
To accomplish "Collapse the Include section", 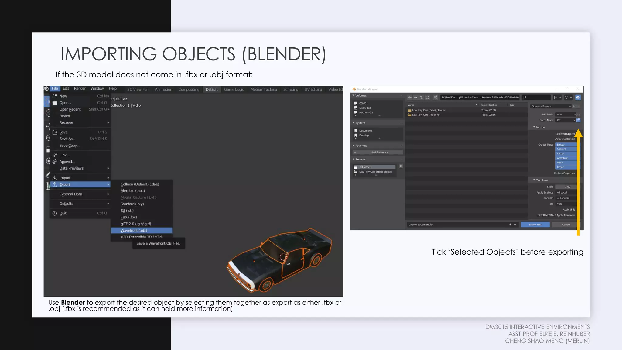I will coord(534,127).
